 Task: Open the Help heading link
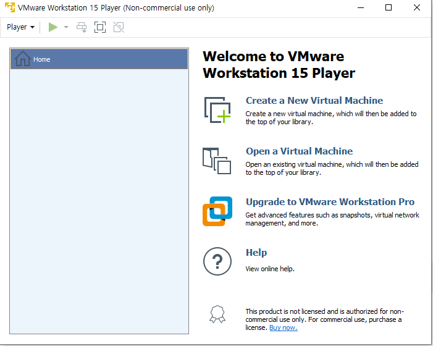(256, 253)
